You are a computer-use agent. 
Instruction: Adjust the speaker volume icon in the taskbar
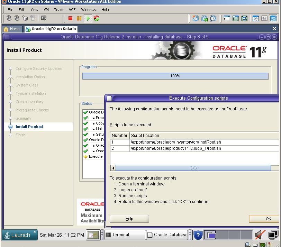tap(259, 235)
